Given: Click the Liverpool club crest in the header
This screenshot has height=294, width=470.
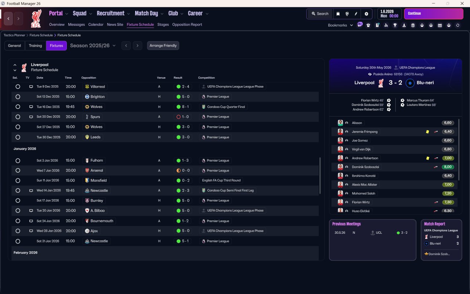Looking at the screenshot, I should [36, 19].
